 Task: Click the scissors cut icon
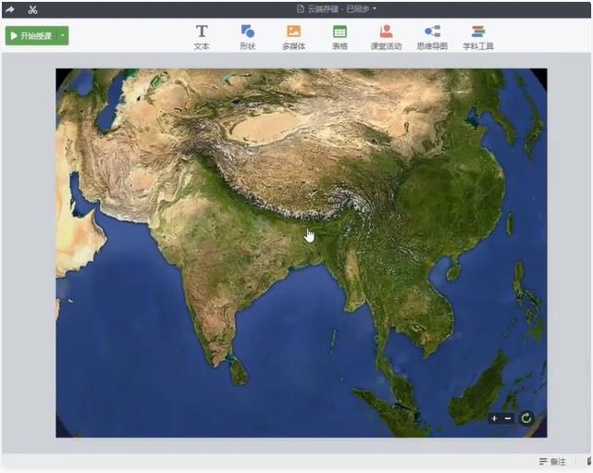(32, 9)
